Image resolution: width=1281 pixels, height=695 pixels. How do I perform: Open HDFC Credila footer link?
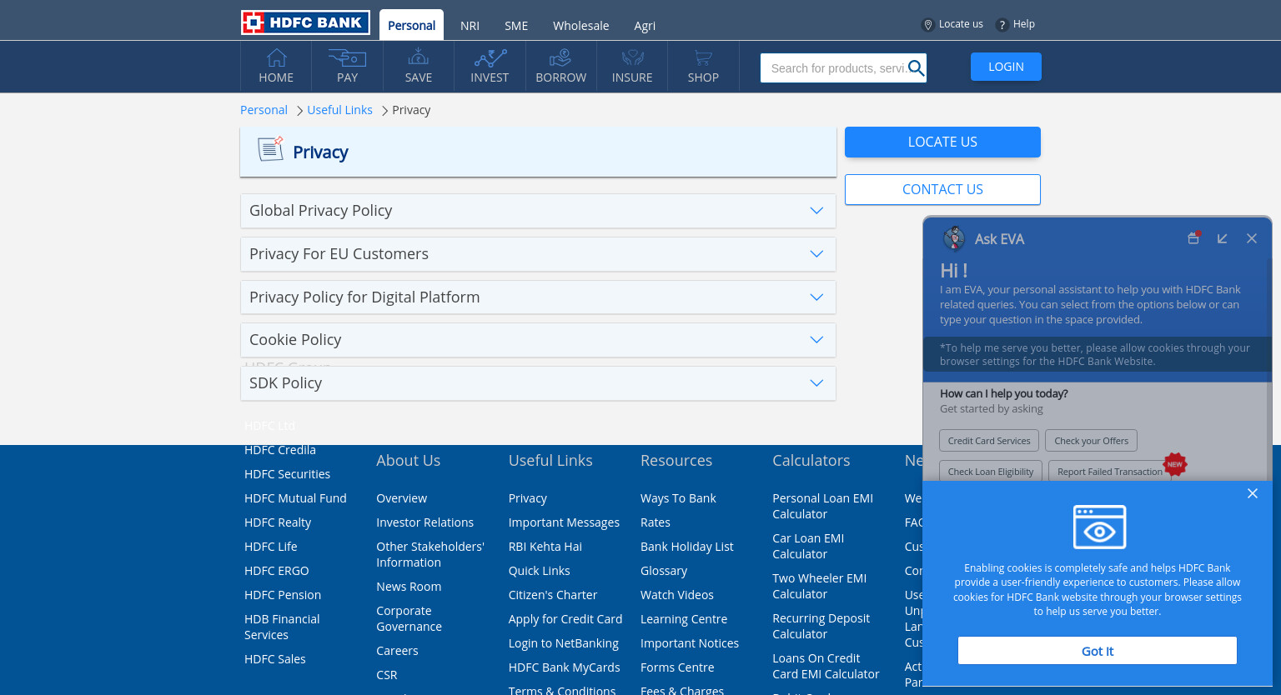pos(280,450)
